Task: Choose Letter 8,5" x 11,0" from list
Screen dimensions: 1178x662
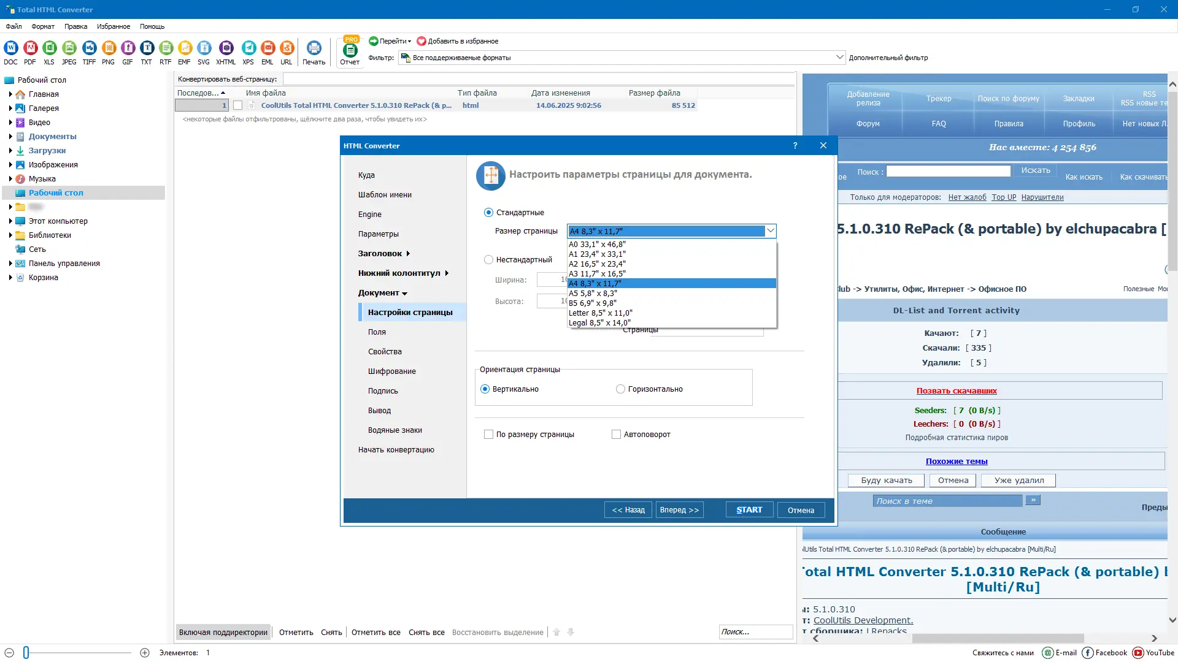Action: tap(600, 313)
